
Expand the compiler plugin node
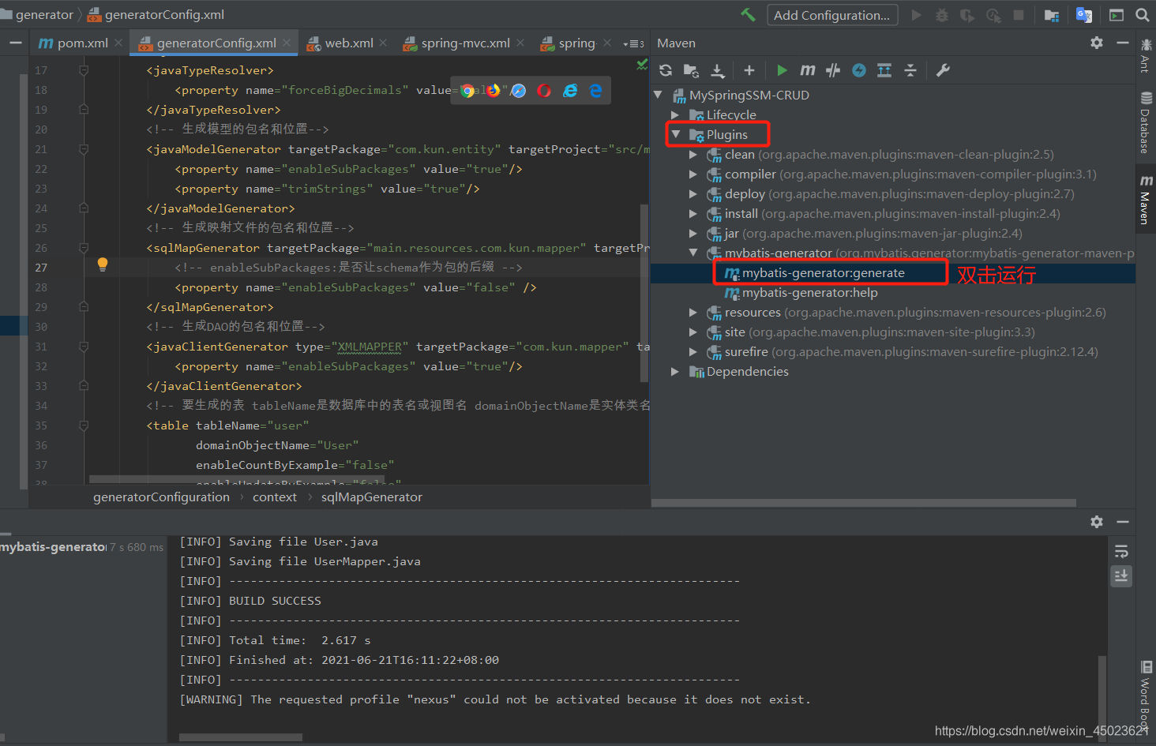[692, 174]
